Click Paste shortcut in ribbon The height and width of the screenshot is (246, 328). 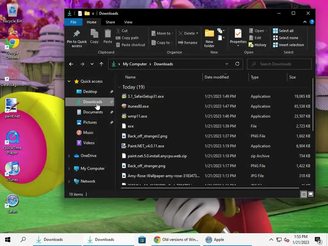(131, 45)
